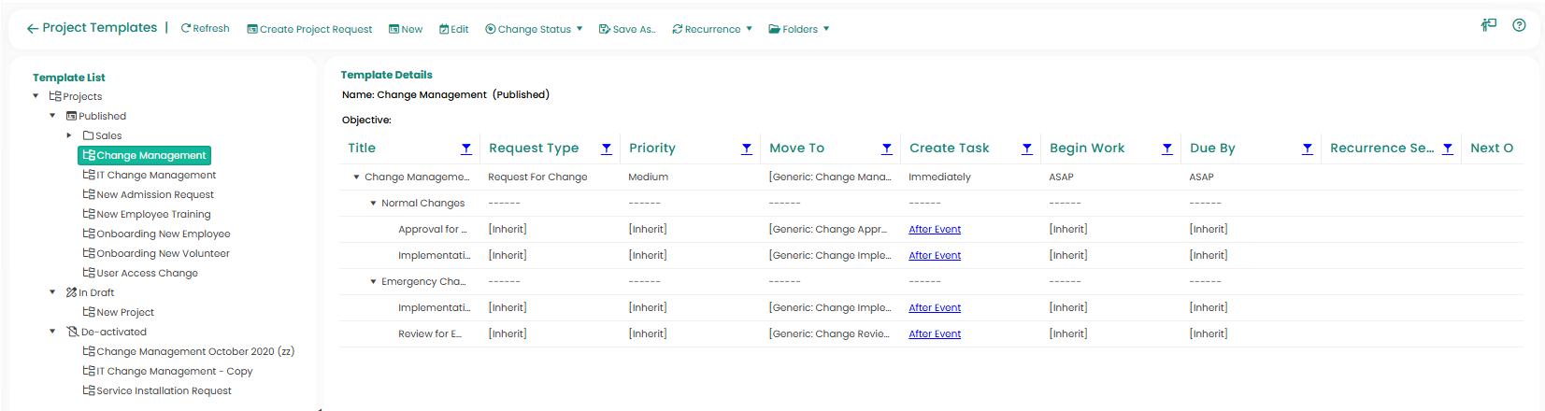Click the help question mark icon
Screen dimensions: 1545x411
pos(1519,25)
